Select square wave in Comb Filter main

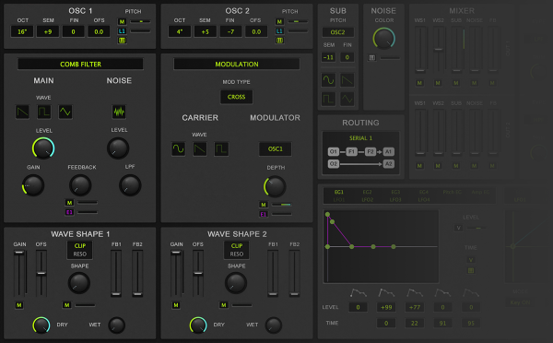(44, 112)
